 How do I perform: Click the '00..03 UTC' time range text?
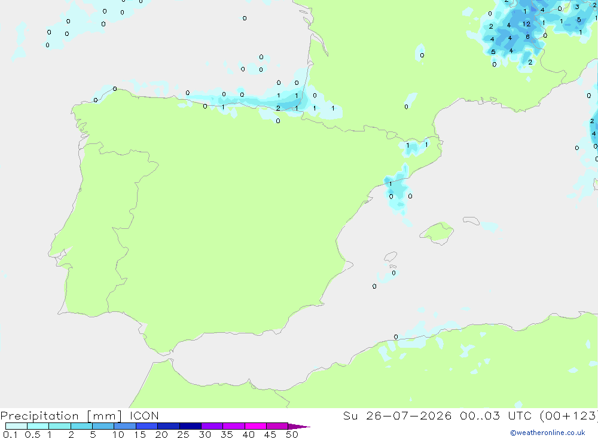[496, 416]
